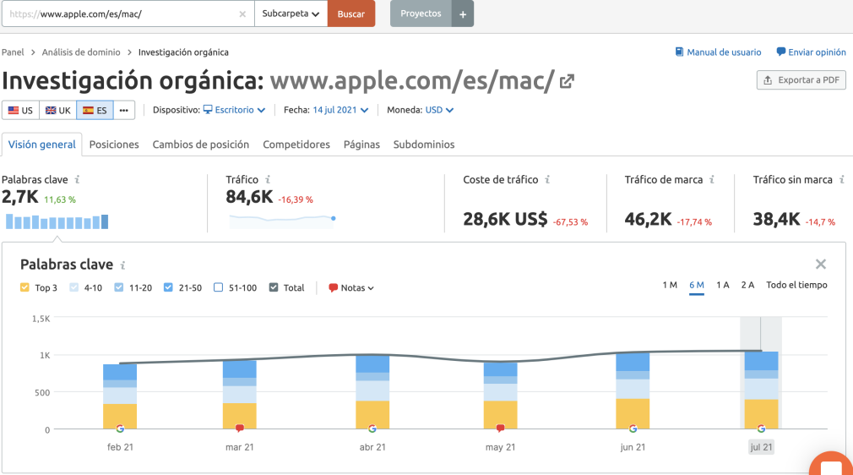
Task: Open the Subcarpeta dropdown
Action: point(291,14)
